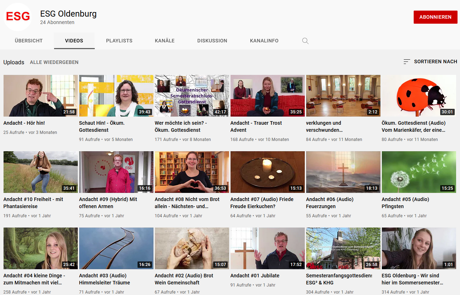Open 'Schaut Hin! - Ökum. Gottesdienst' title
This screenshot has width=460, height=295.
point(102,126)
